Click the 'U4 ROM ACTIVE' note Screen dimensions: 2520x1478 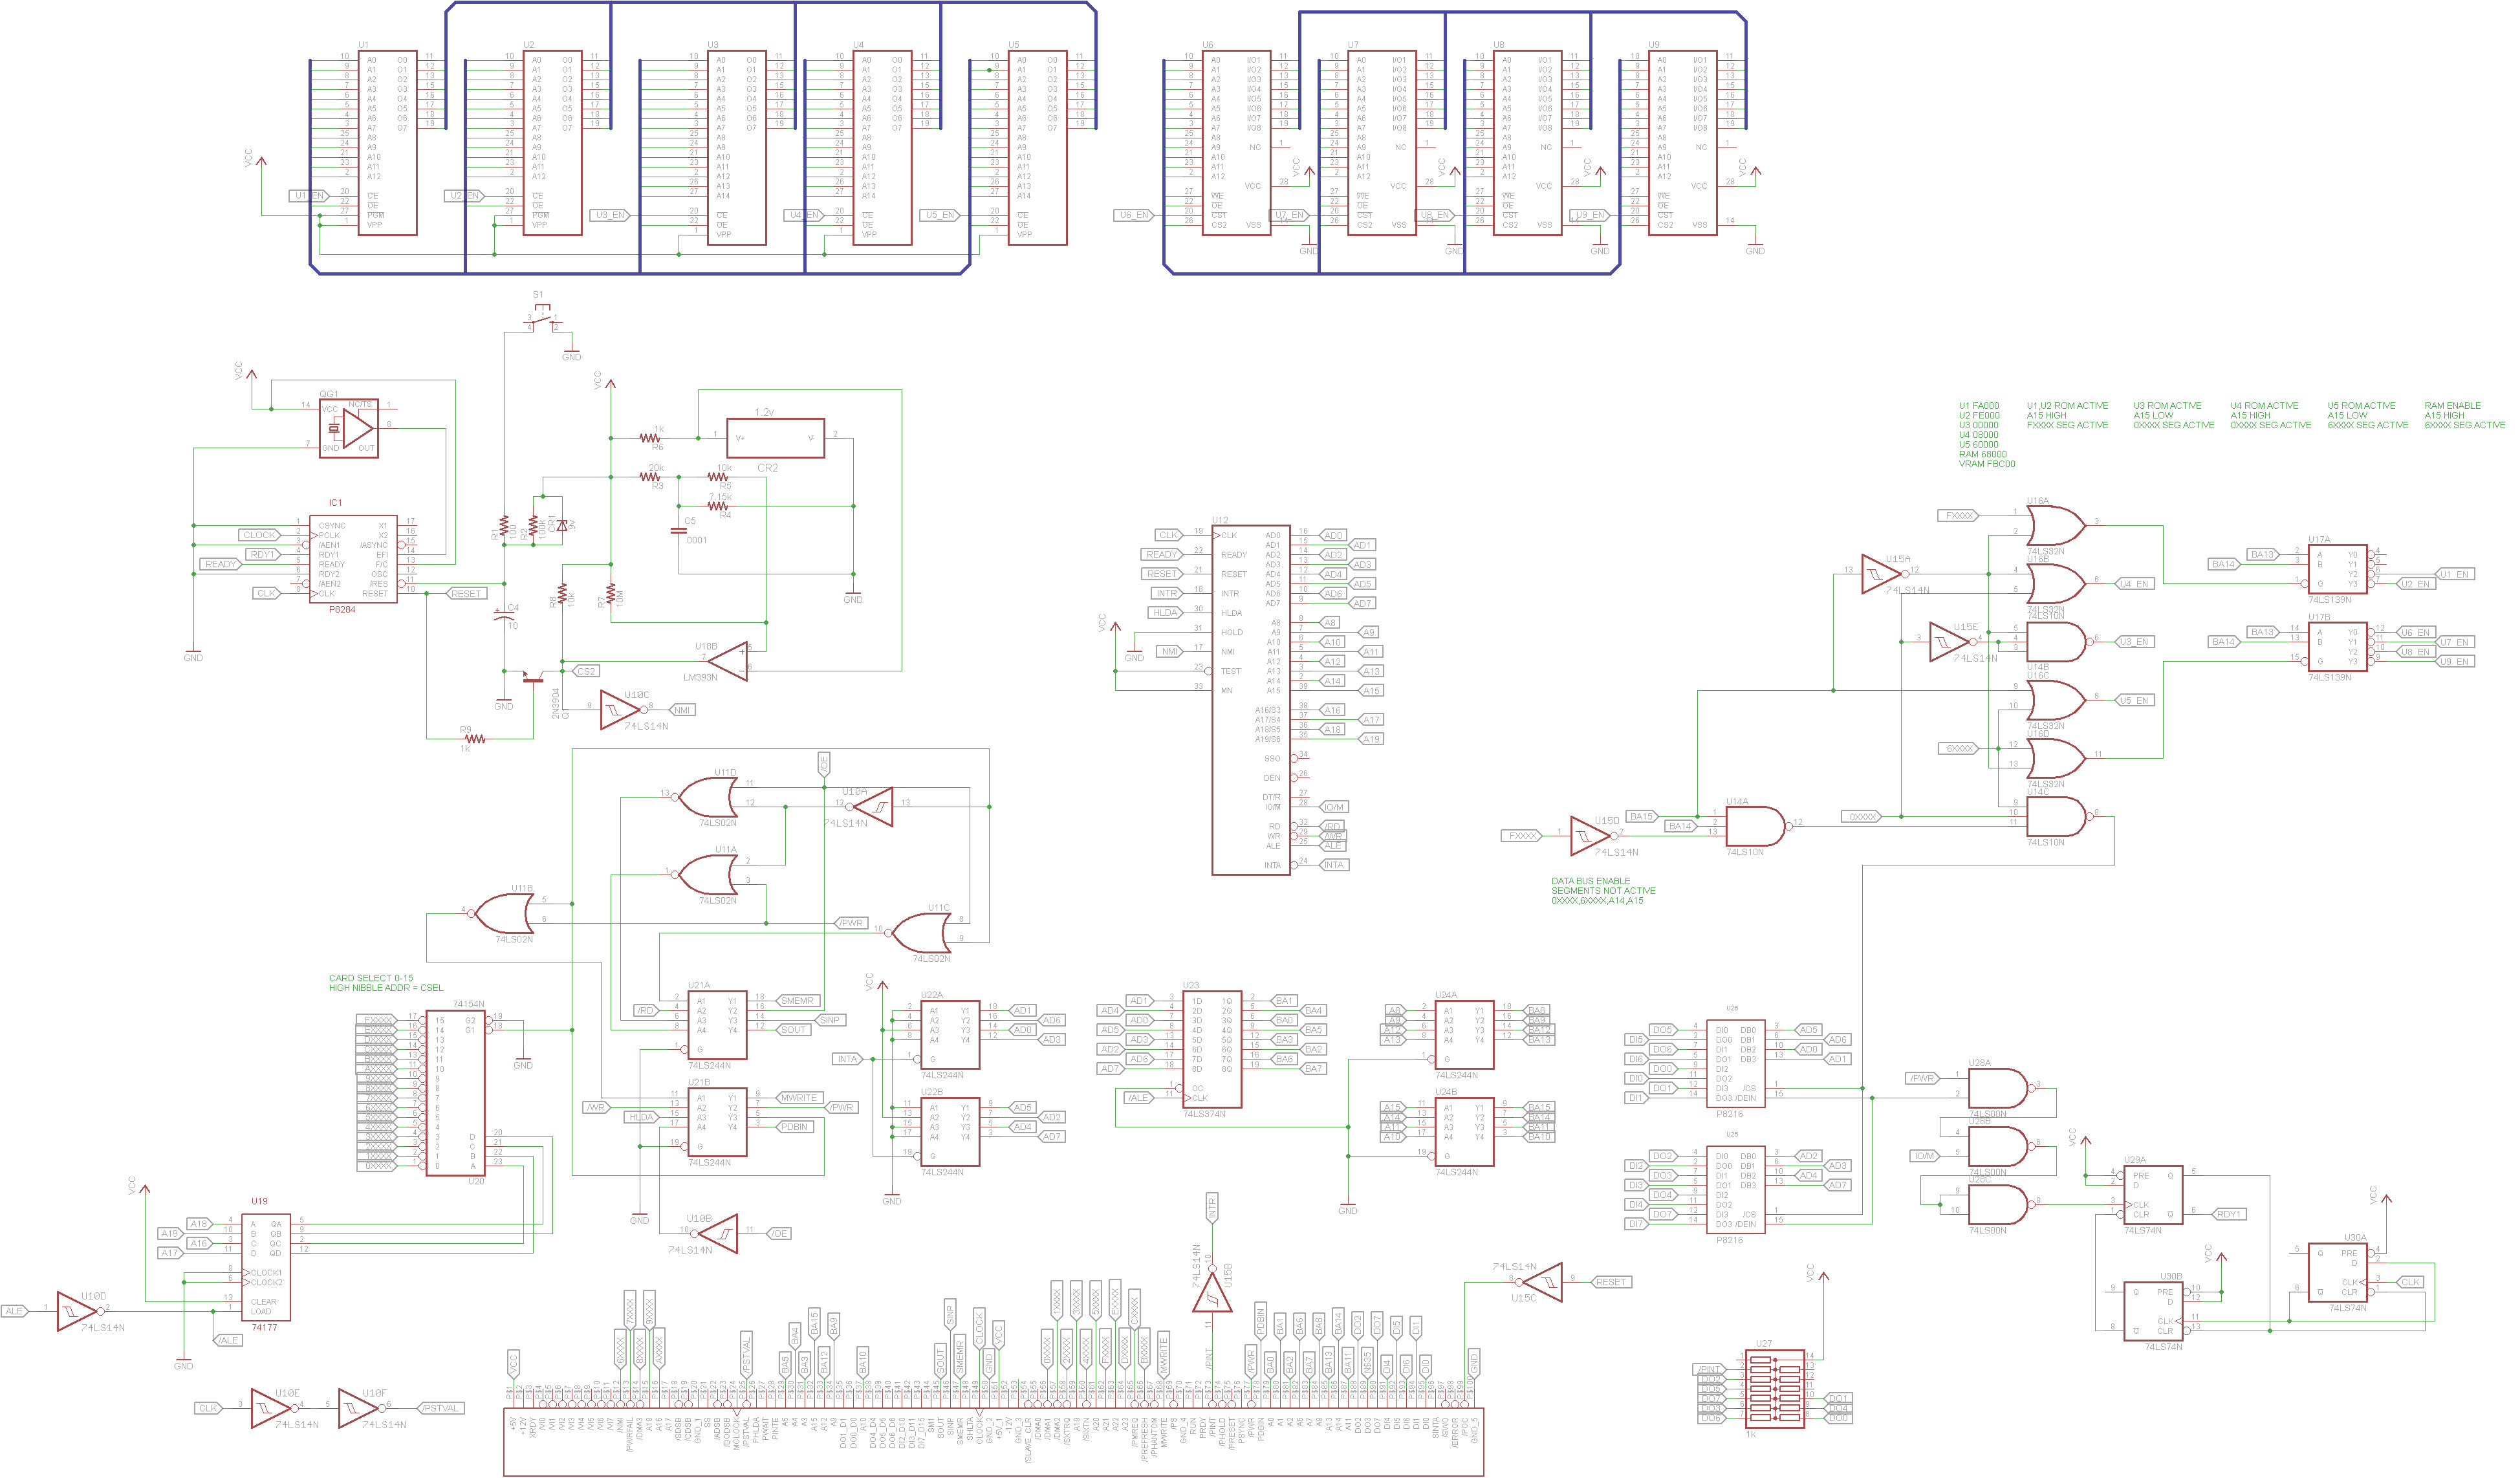[2264, 406]
